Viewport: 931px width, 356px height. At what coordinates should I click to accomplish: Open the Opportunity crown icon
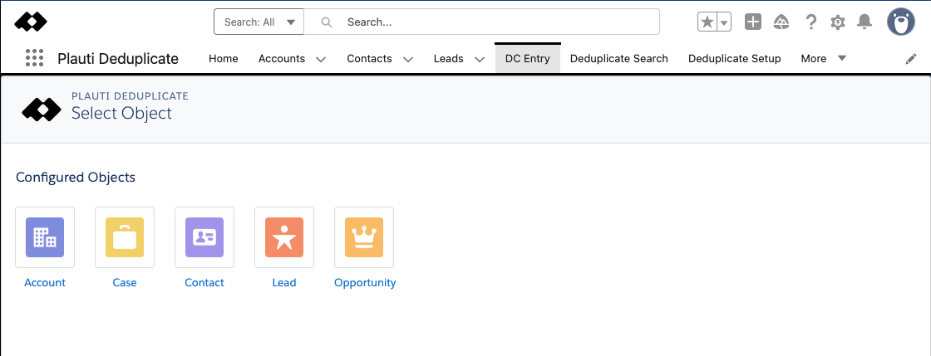[364, 237]
